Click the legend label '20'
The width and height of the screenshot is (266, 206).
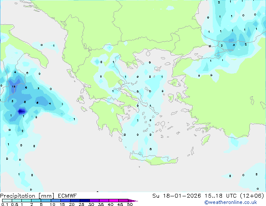[x=72, y=204]
